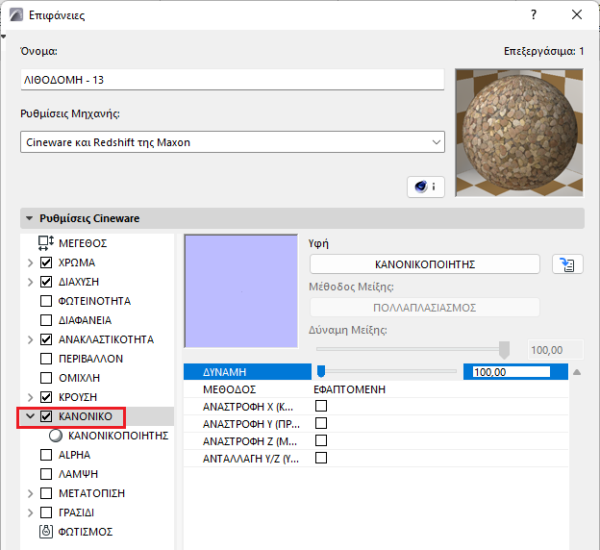Close the Επιφάνειες dialog

pyautogui.click(x=577, y=15)
